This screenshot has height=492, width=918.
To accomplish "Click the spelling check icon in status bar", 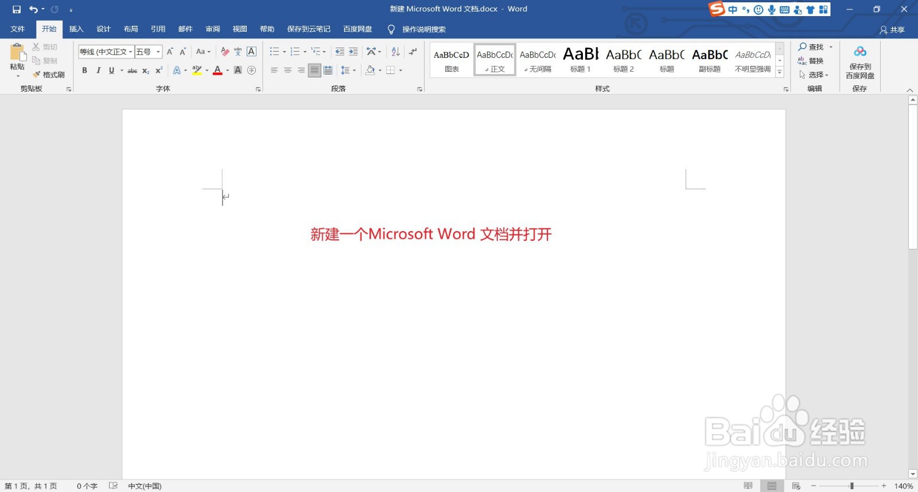I will click(113, 486).
